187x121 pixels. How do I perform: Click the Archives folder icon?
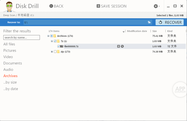pyautogui.click(x=55, y=36)
